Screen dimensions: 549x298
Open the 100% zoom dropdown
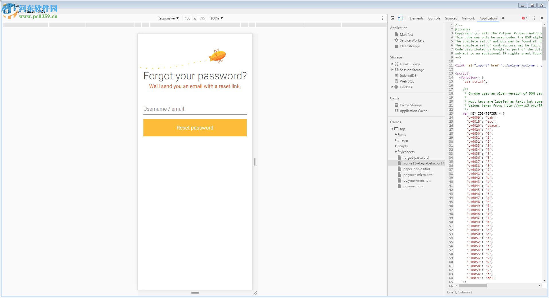click(x=217, y=18)
